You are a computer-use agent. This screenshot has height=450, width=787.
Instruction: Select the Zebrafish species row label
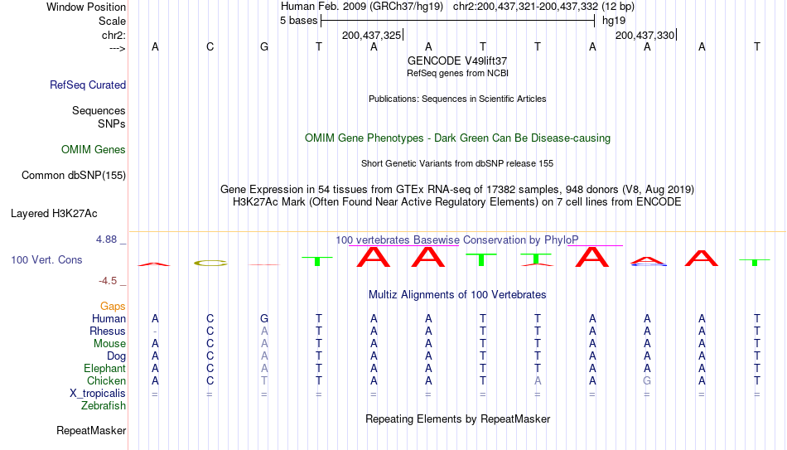pos(104,405)
